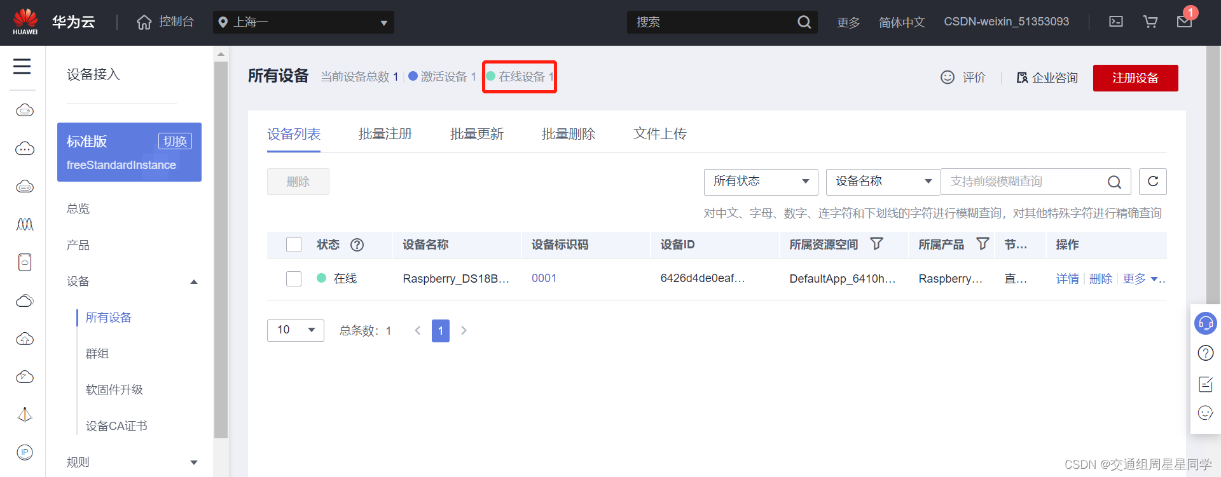Expand the 规则 sidebar section
1221x477 pixels.
coord(194,462)
